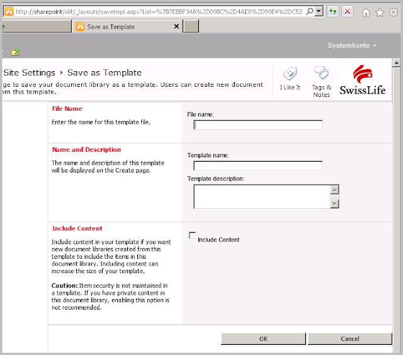Click description box scroll up arrow
The height and width of the screenshot is (355, 403).
pos(334,190)
